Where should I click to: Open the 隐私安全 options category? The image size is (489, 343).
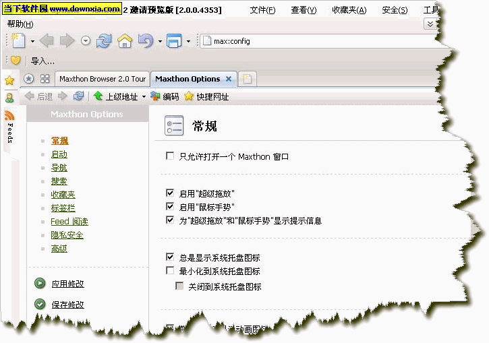[x=67, y=235]
